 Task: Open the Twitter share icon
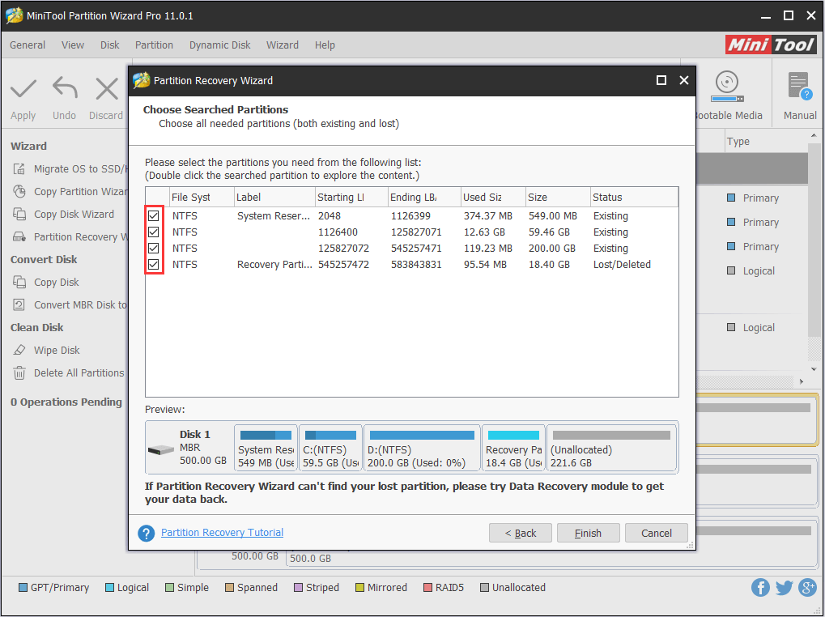(784, 587)
